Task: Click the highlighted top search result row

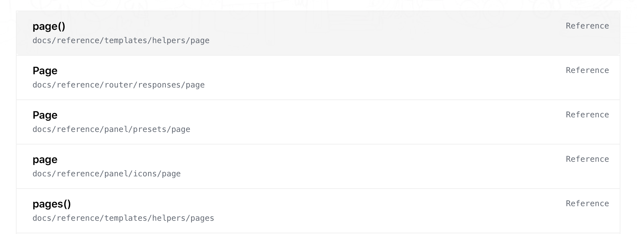Action: [x=318, y=33]
